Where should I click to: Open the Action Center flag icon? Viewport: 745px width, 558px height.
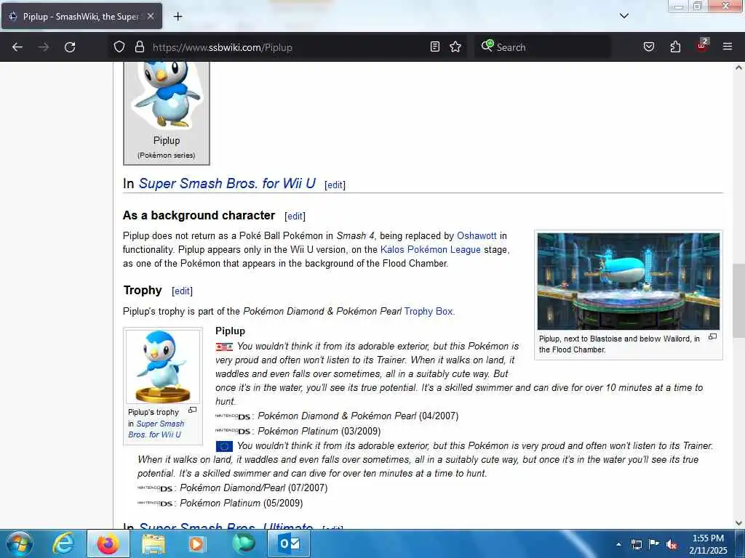pos(654,544)
